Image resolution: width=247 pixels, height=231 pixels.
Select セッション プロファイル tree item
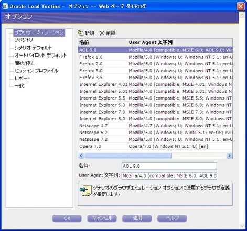point(36,71)
